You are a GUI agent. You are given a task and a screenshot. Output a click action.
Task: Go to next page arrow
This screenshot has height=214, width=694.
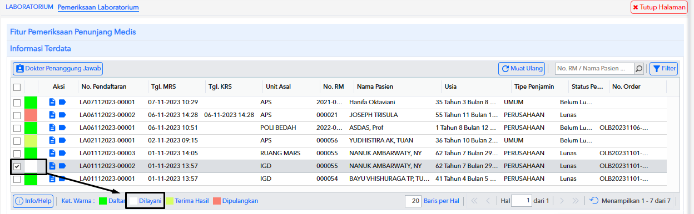coord(562,201)
